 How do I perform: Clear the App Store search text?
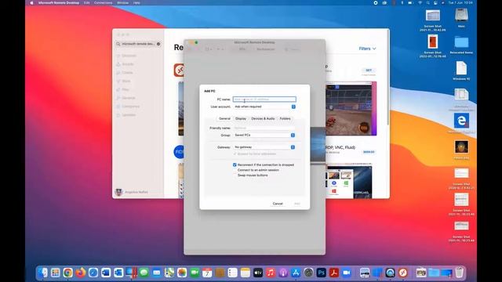158,44
